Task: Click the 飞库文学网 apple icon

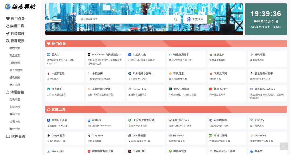Action: (x=211, y=73)
